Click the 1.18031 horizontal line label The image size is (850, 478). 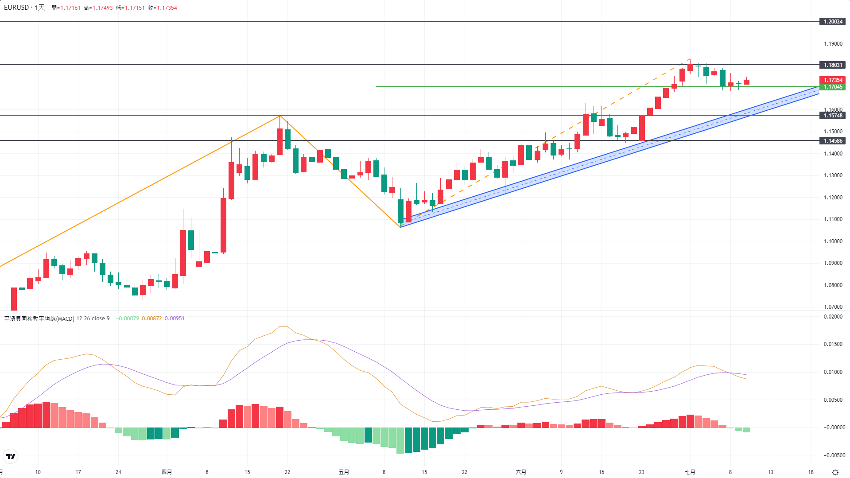coord(833,65)
